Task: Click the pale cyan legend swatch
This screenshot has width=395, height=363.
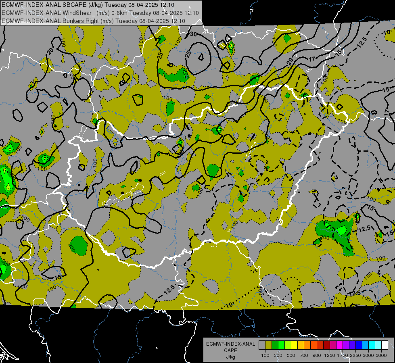Action: (378, 345)
